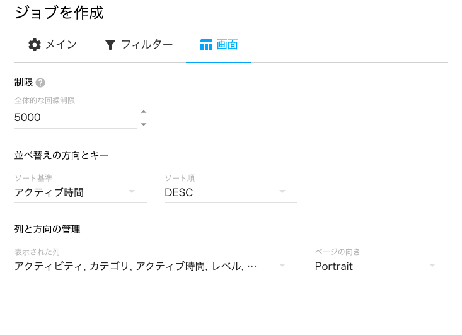This screenshot has width=462, height=335.
Task: Expand the ソート順 dropdown arrow
Action: [x=282, y=192]
